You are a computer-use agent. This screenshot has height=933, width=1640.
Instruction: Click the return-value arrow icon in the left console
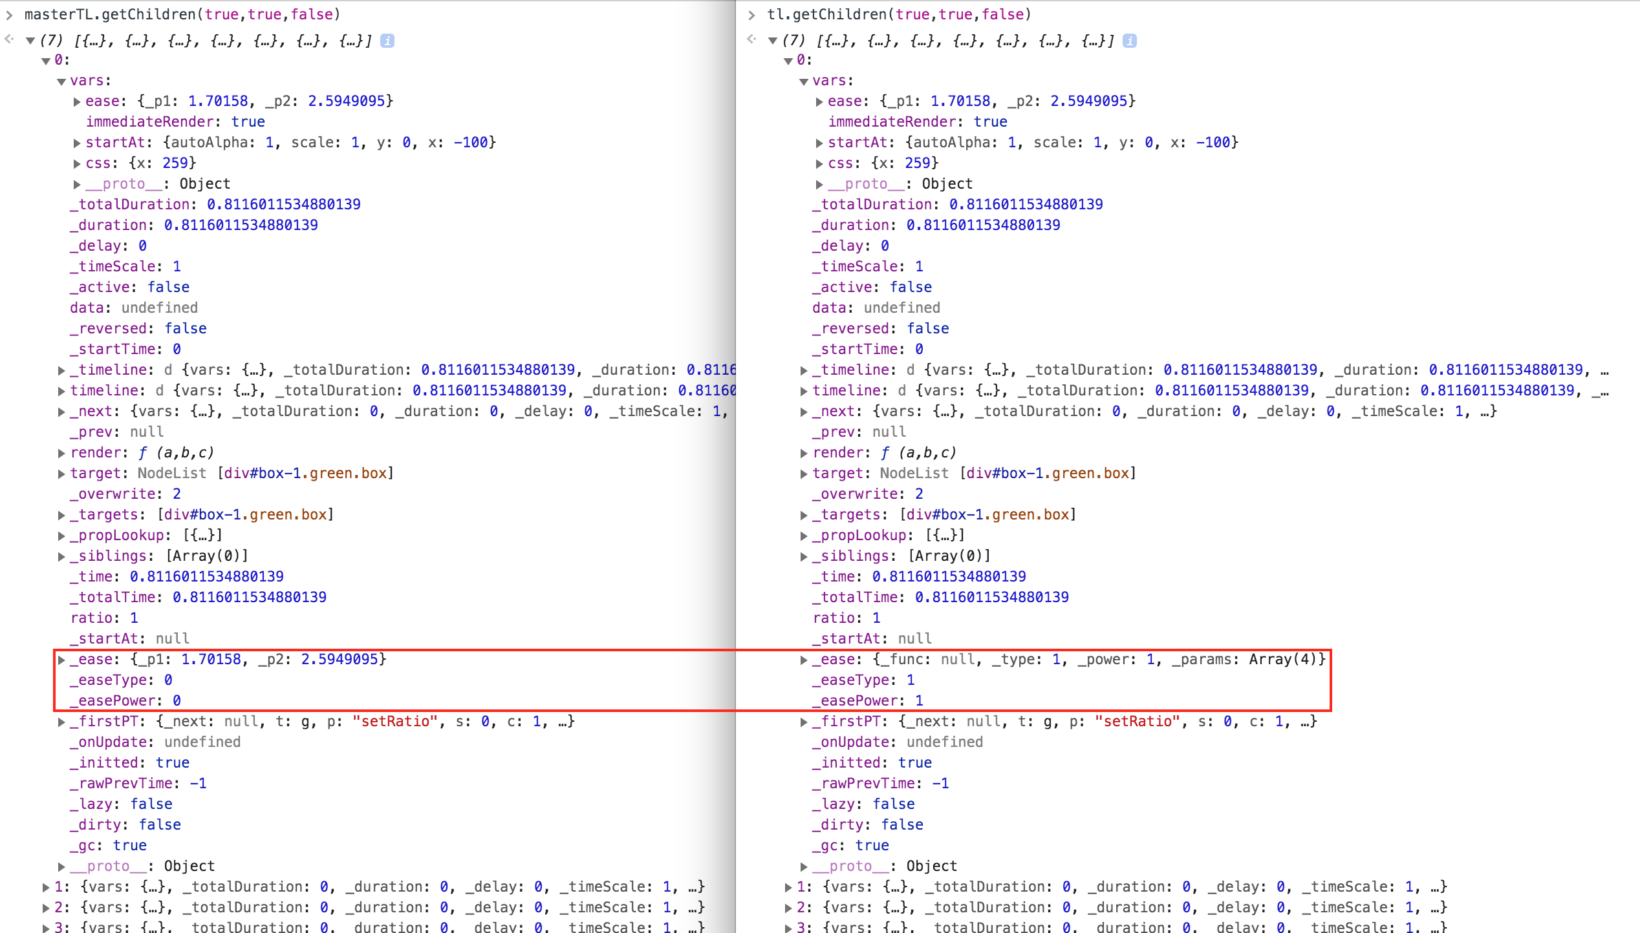(9, 40)
